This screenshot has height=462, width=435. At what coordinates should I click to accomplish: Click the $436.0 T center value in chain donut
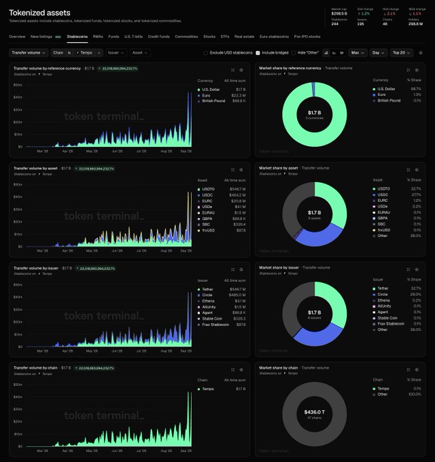pyautogui.click(x=315, y=412)
